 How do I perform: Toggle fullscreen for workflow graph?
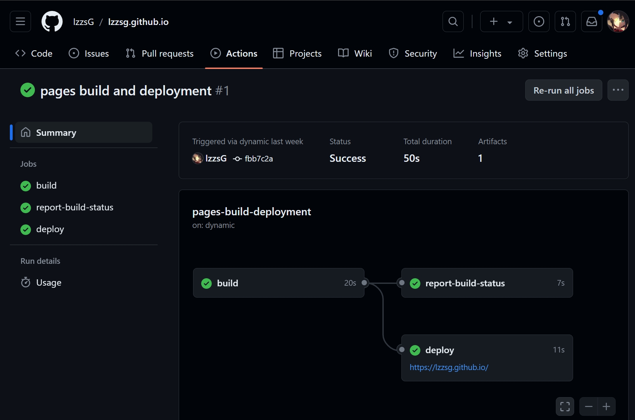[565, 407]
